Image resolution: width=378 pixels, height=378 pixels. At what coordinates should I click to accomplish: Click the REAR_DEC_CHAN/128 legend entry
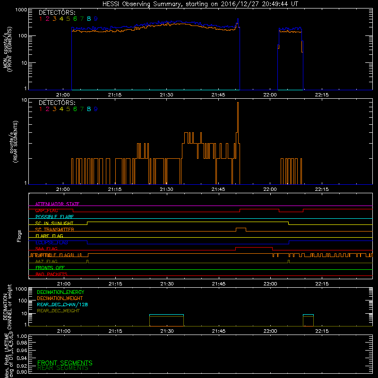click(62, 304)
